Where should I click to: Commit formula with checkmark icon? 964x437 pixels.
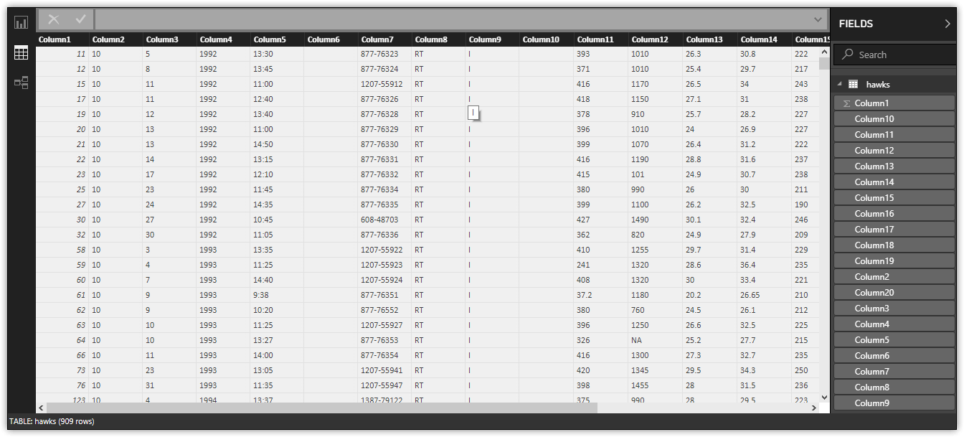click(80, 19)
